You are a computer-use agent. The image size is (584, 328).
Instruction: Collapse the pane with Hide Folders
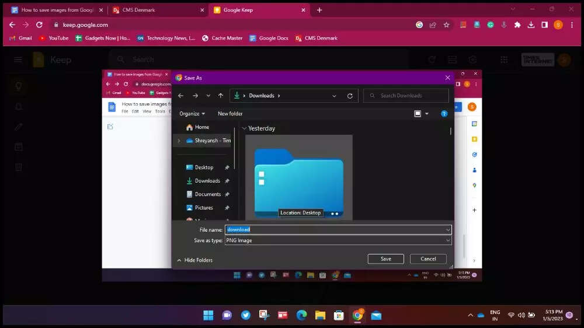tap(195, 260)
